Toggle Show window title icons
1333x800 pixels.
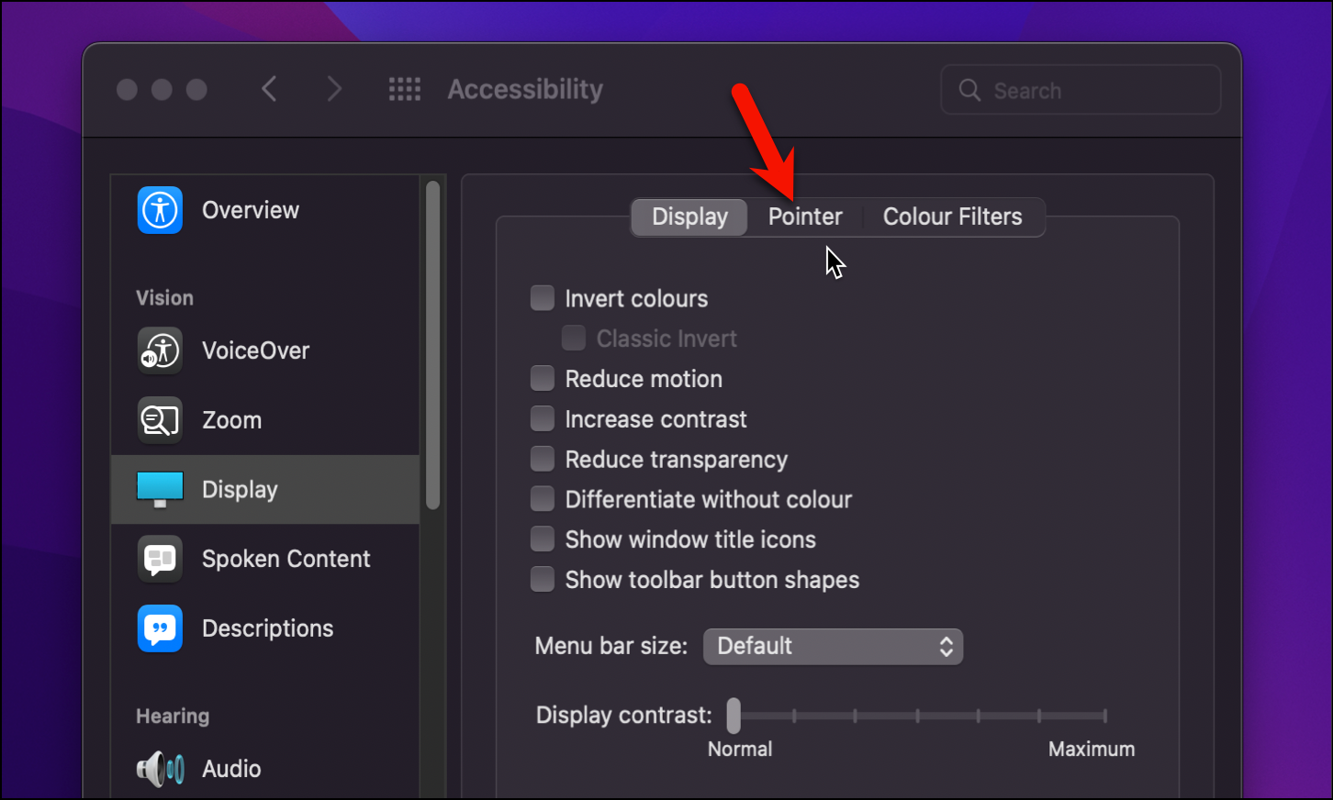tap(543, 539)
